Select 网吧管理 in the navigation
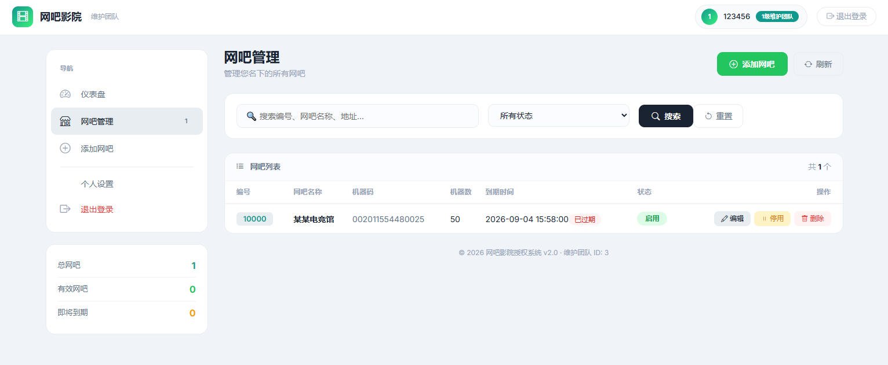Screen dimensions: 888x365 click(x=127, y=121)
